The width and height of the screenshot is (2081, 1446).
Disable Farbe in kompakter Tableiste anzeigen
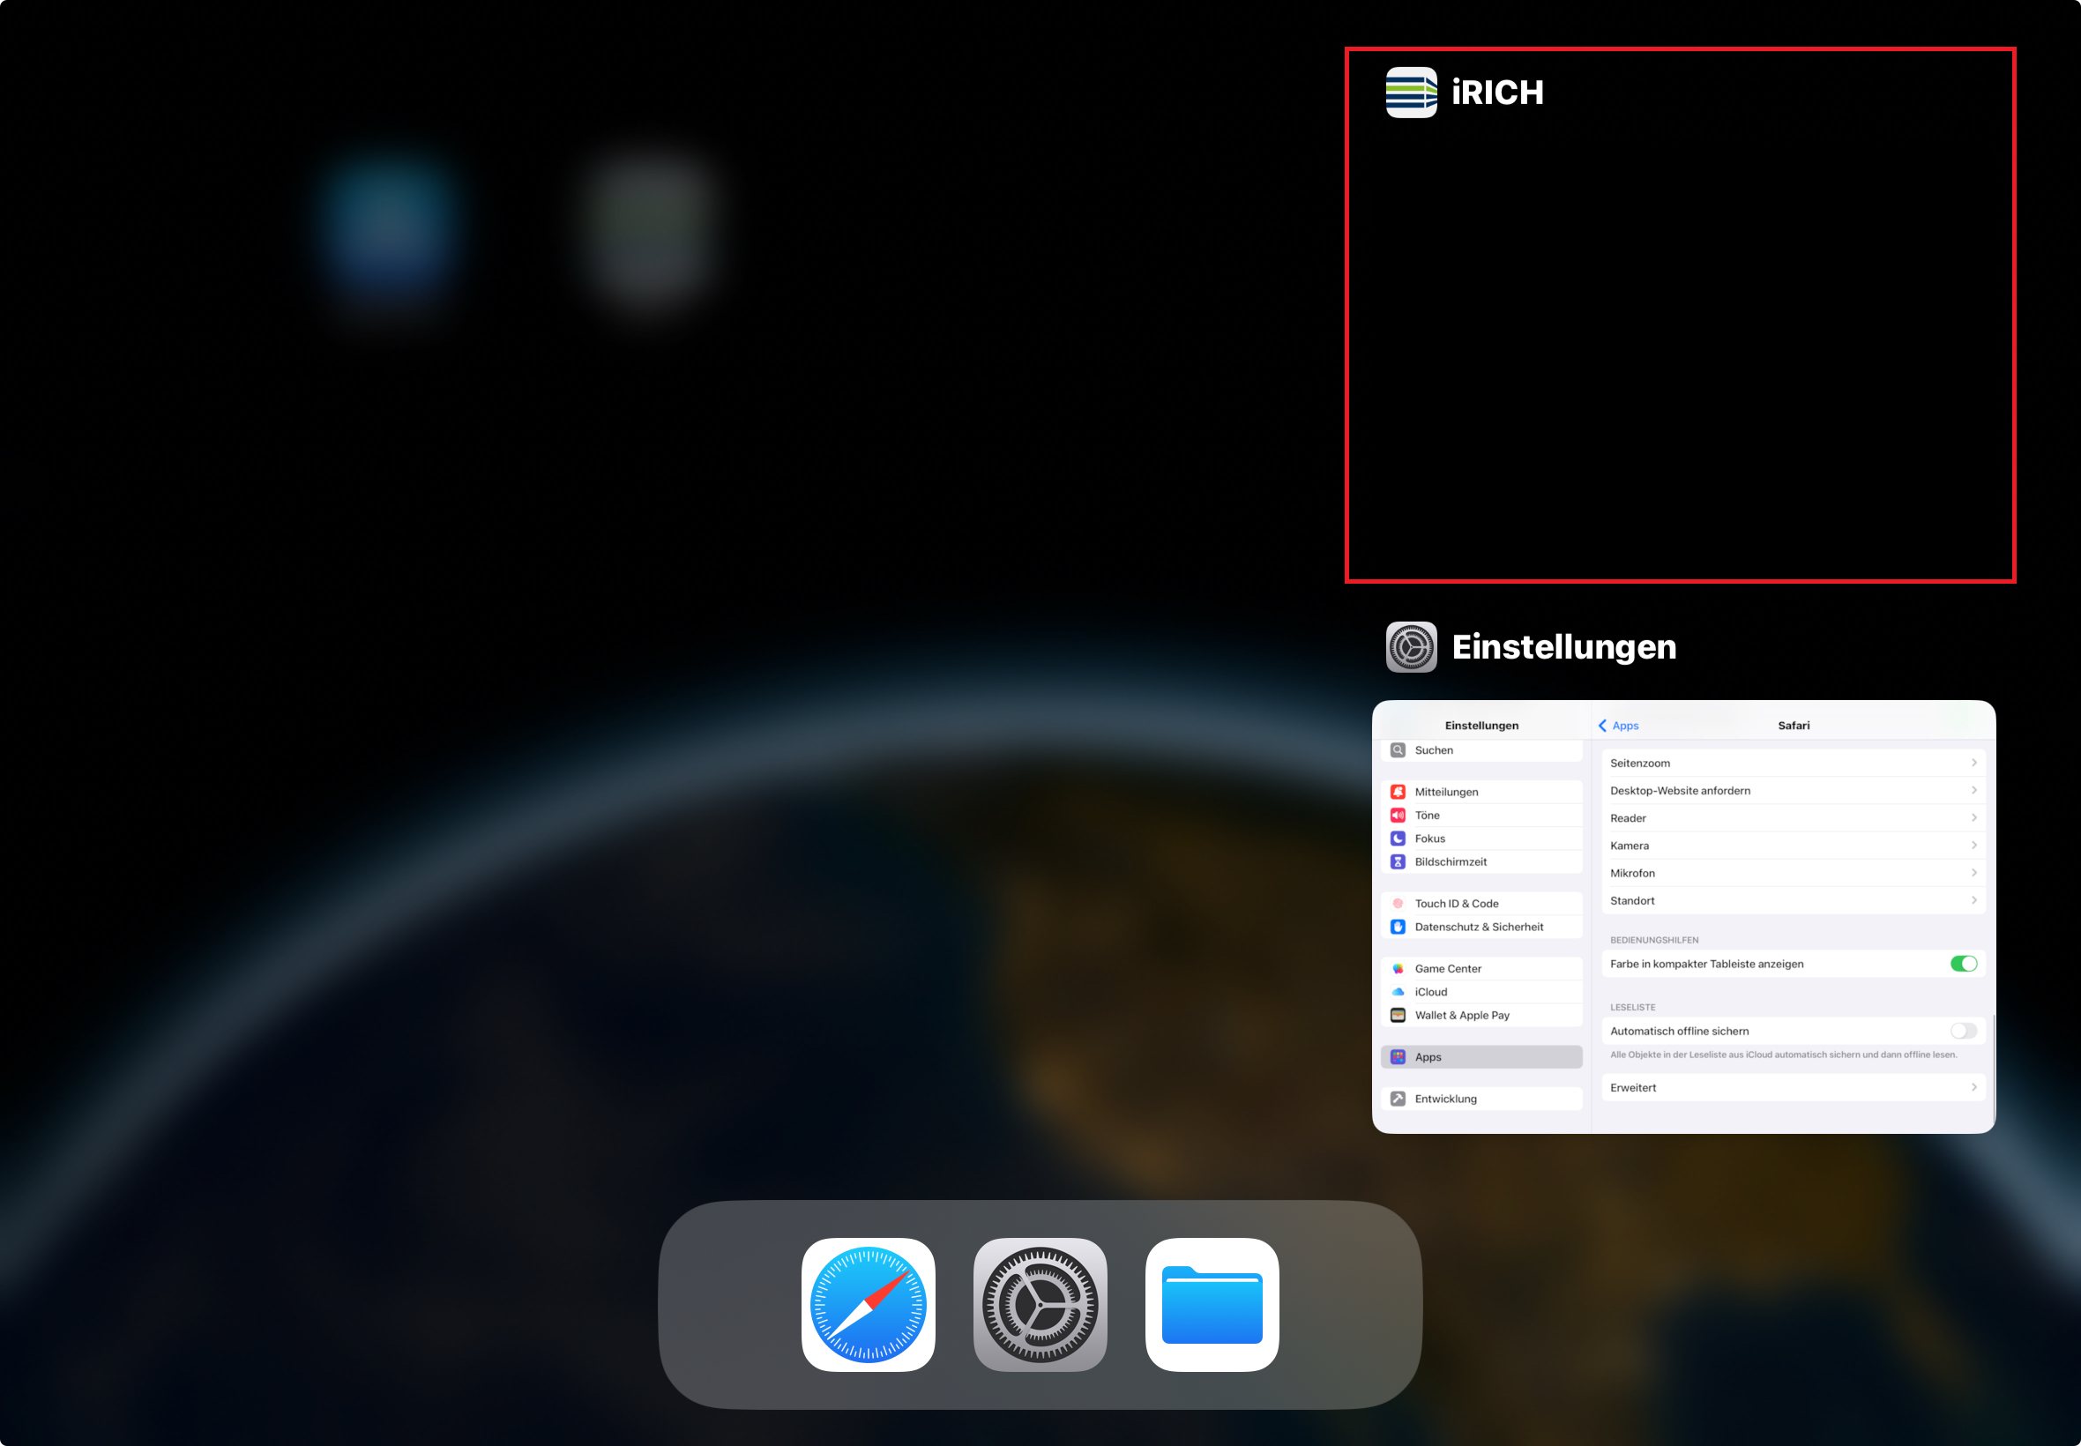click(1963, 963)
